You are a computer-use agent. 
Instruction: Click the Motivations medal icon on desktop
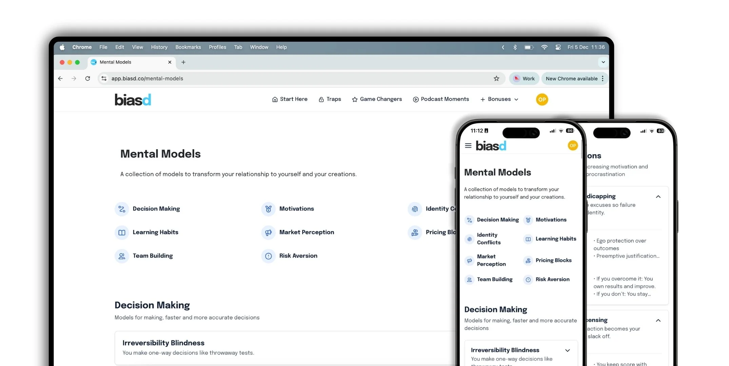pos(268,209)
